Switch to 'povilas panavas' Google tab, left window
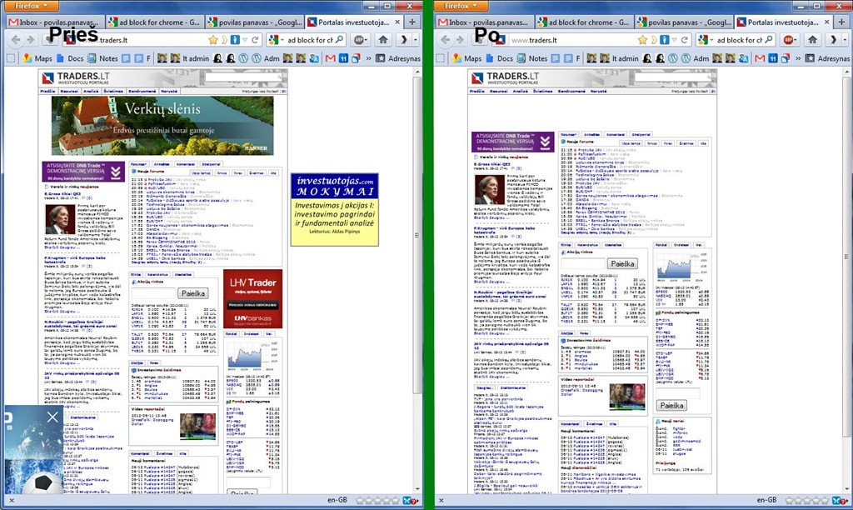 click(255, 22)
